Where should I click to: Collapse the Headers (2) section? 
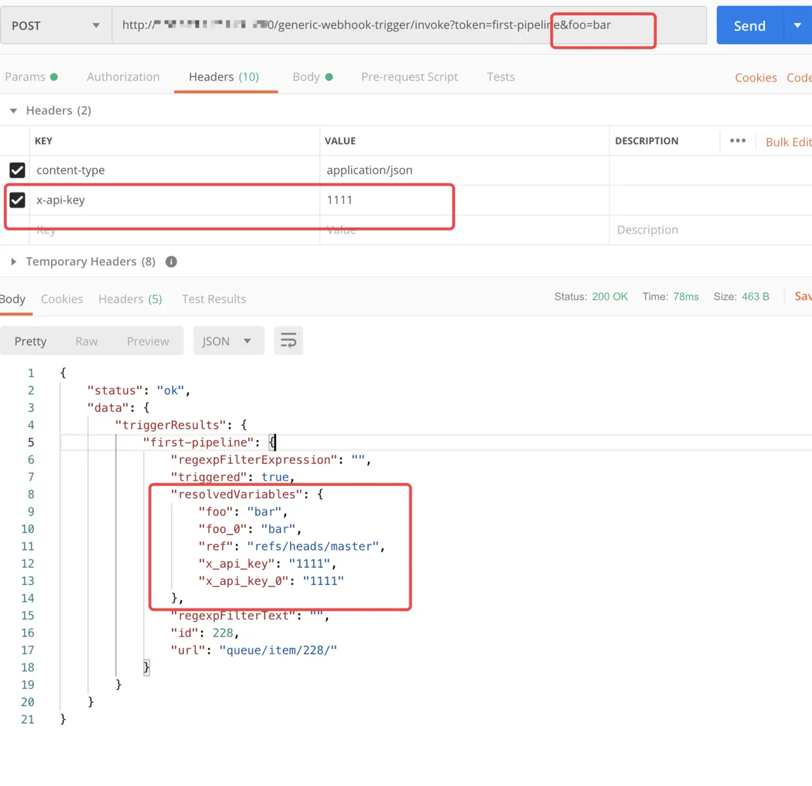point(14,111)
